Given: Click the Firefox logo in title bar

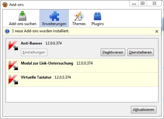Looking at the screenshot, I should (5, 5).
